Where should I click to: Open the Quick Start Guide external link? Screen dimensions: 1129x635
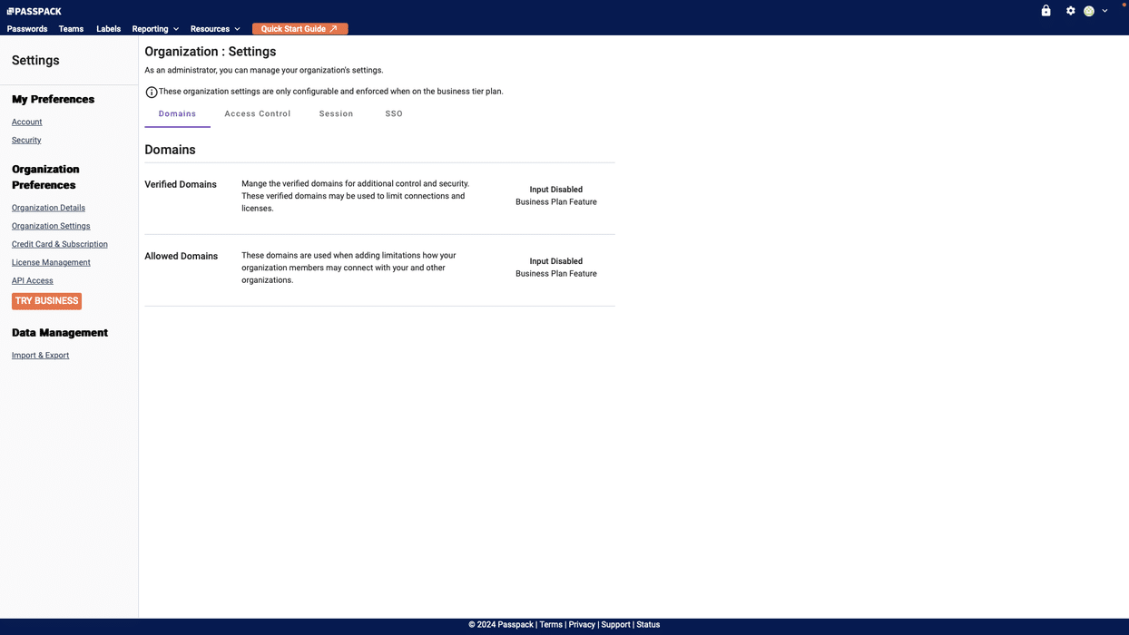pos(299,28)
